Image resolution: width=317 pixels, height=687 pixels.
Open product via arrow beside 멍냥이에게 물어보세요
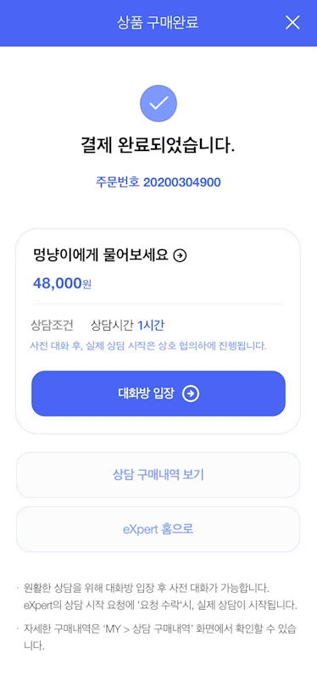(180, 255)
